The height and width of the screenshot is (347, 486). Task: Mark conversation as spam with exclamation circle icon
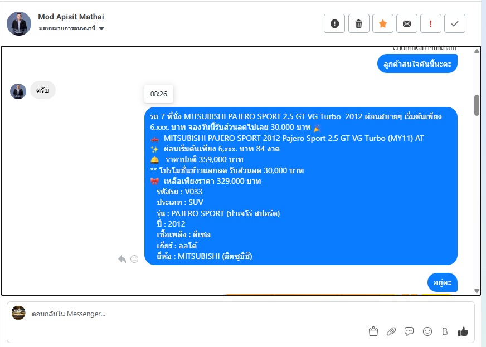tap(334, 23)
